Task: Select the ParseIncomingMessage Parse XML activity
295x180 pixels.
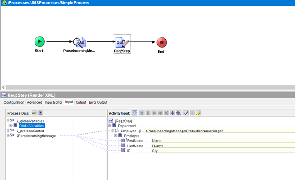Action: [79, 42]
